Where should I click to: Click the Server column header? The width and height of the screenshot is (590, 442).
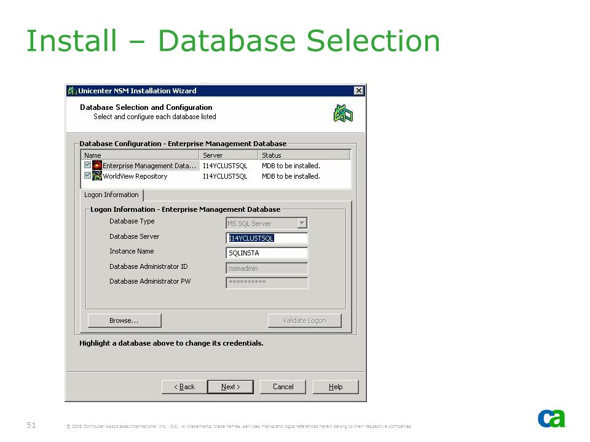(229, 155)
